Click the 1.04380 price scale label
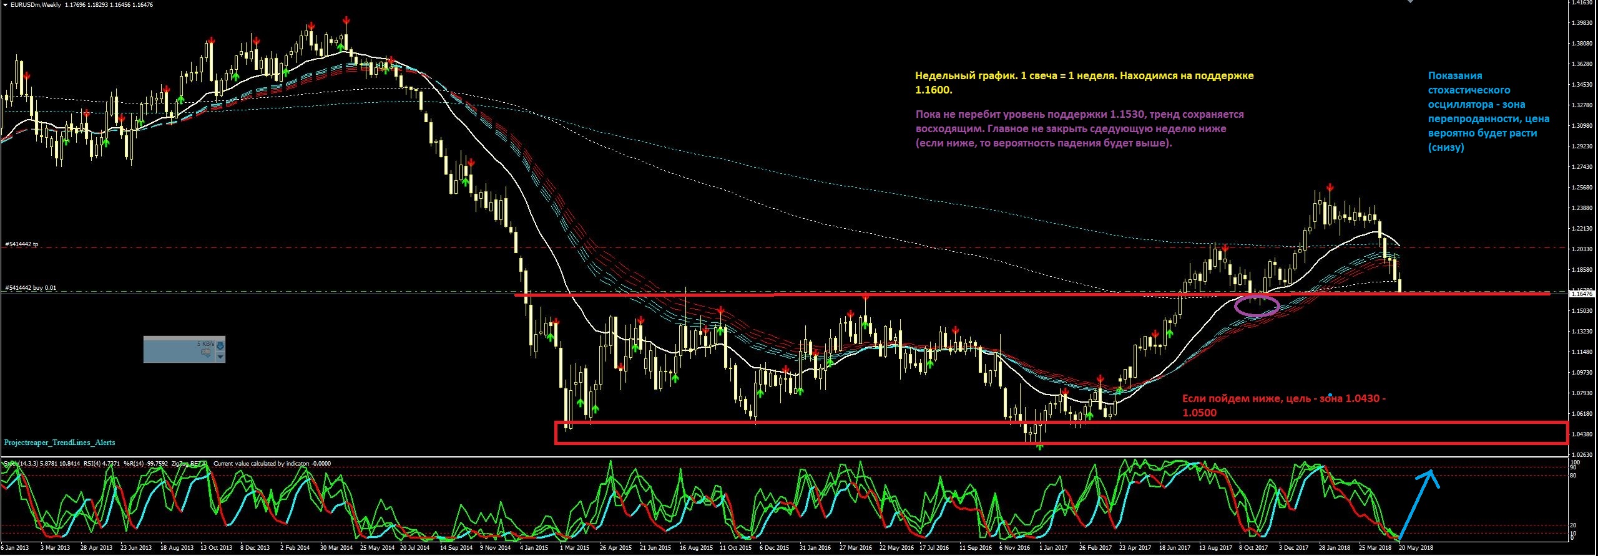This screenshot has width=1598, height=556. (x=1582, y=434)
